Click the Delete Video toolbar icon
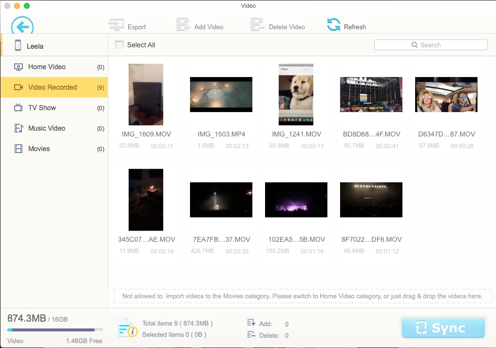Viewport: 496px width, 348px height. (x=257, y=24)
